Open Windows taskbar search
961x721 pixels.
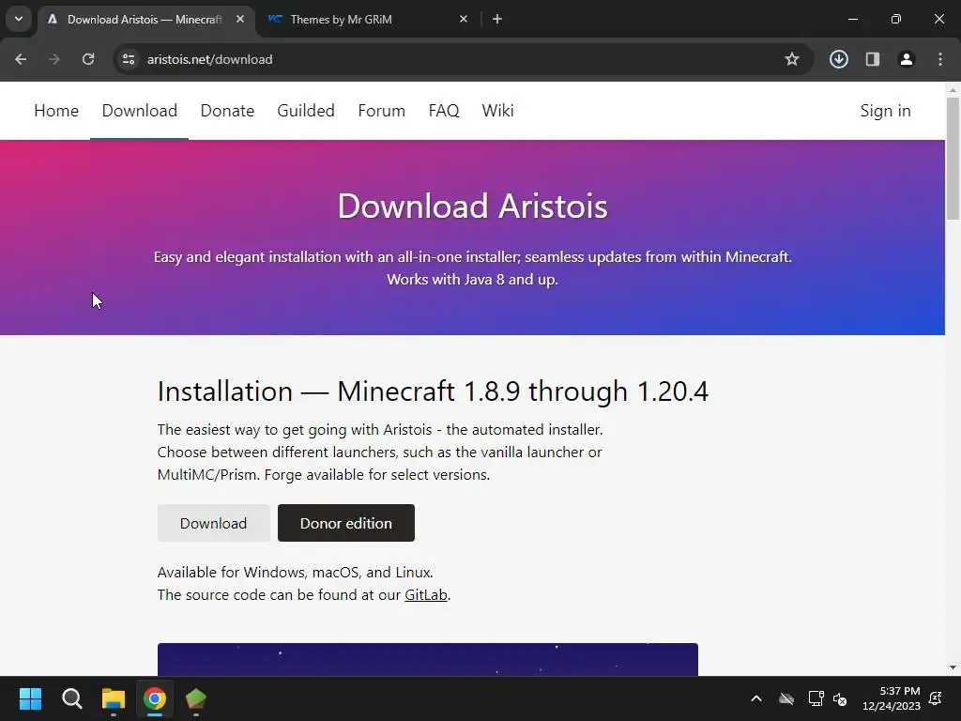coord(71,698)
